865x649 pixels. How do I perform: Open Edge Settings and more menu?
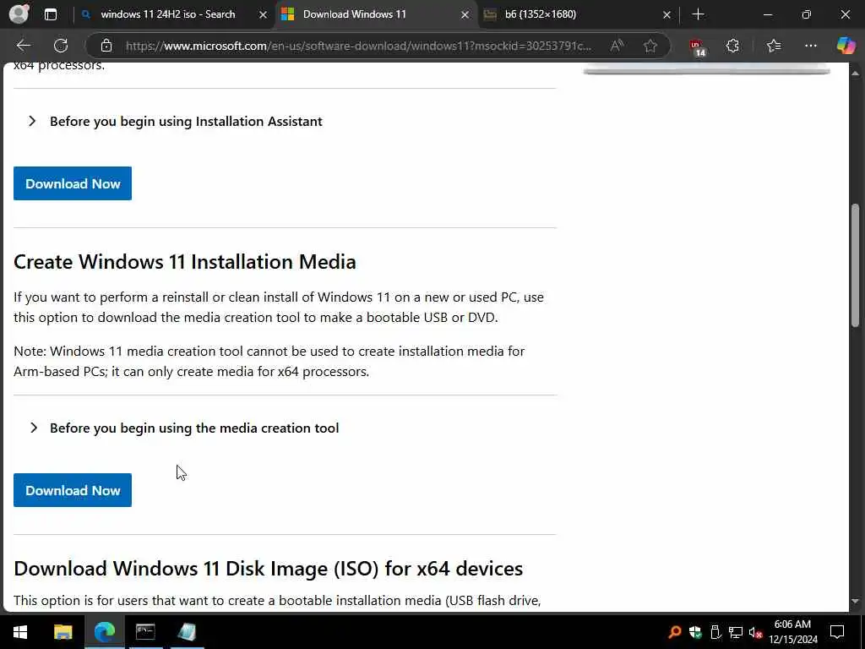(x=810, y=46)
